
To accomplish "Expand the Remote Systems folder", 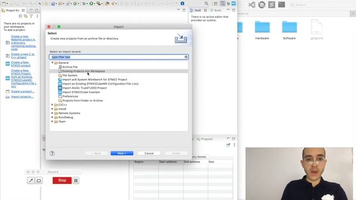I will [52, 113].
